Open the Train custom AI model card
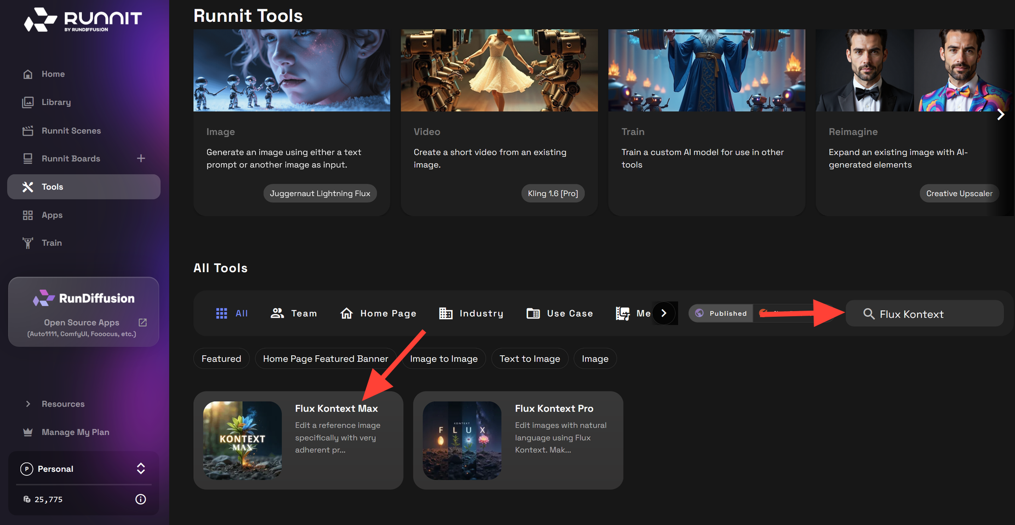Screen dimensions: 1015x525 [706, 123]
